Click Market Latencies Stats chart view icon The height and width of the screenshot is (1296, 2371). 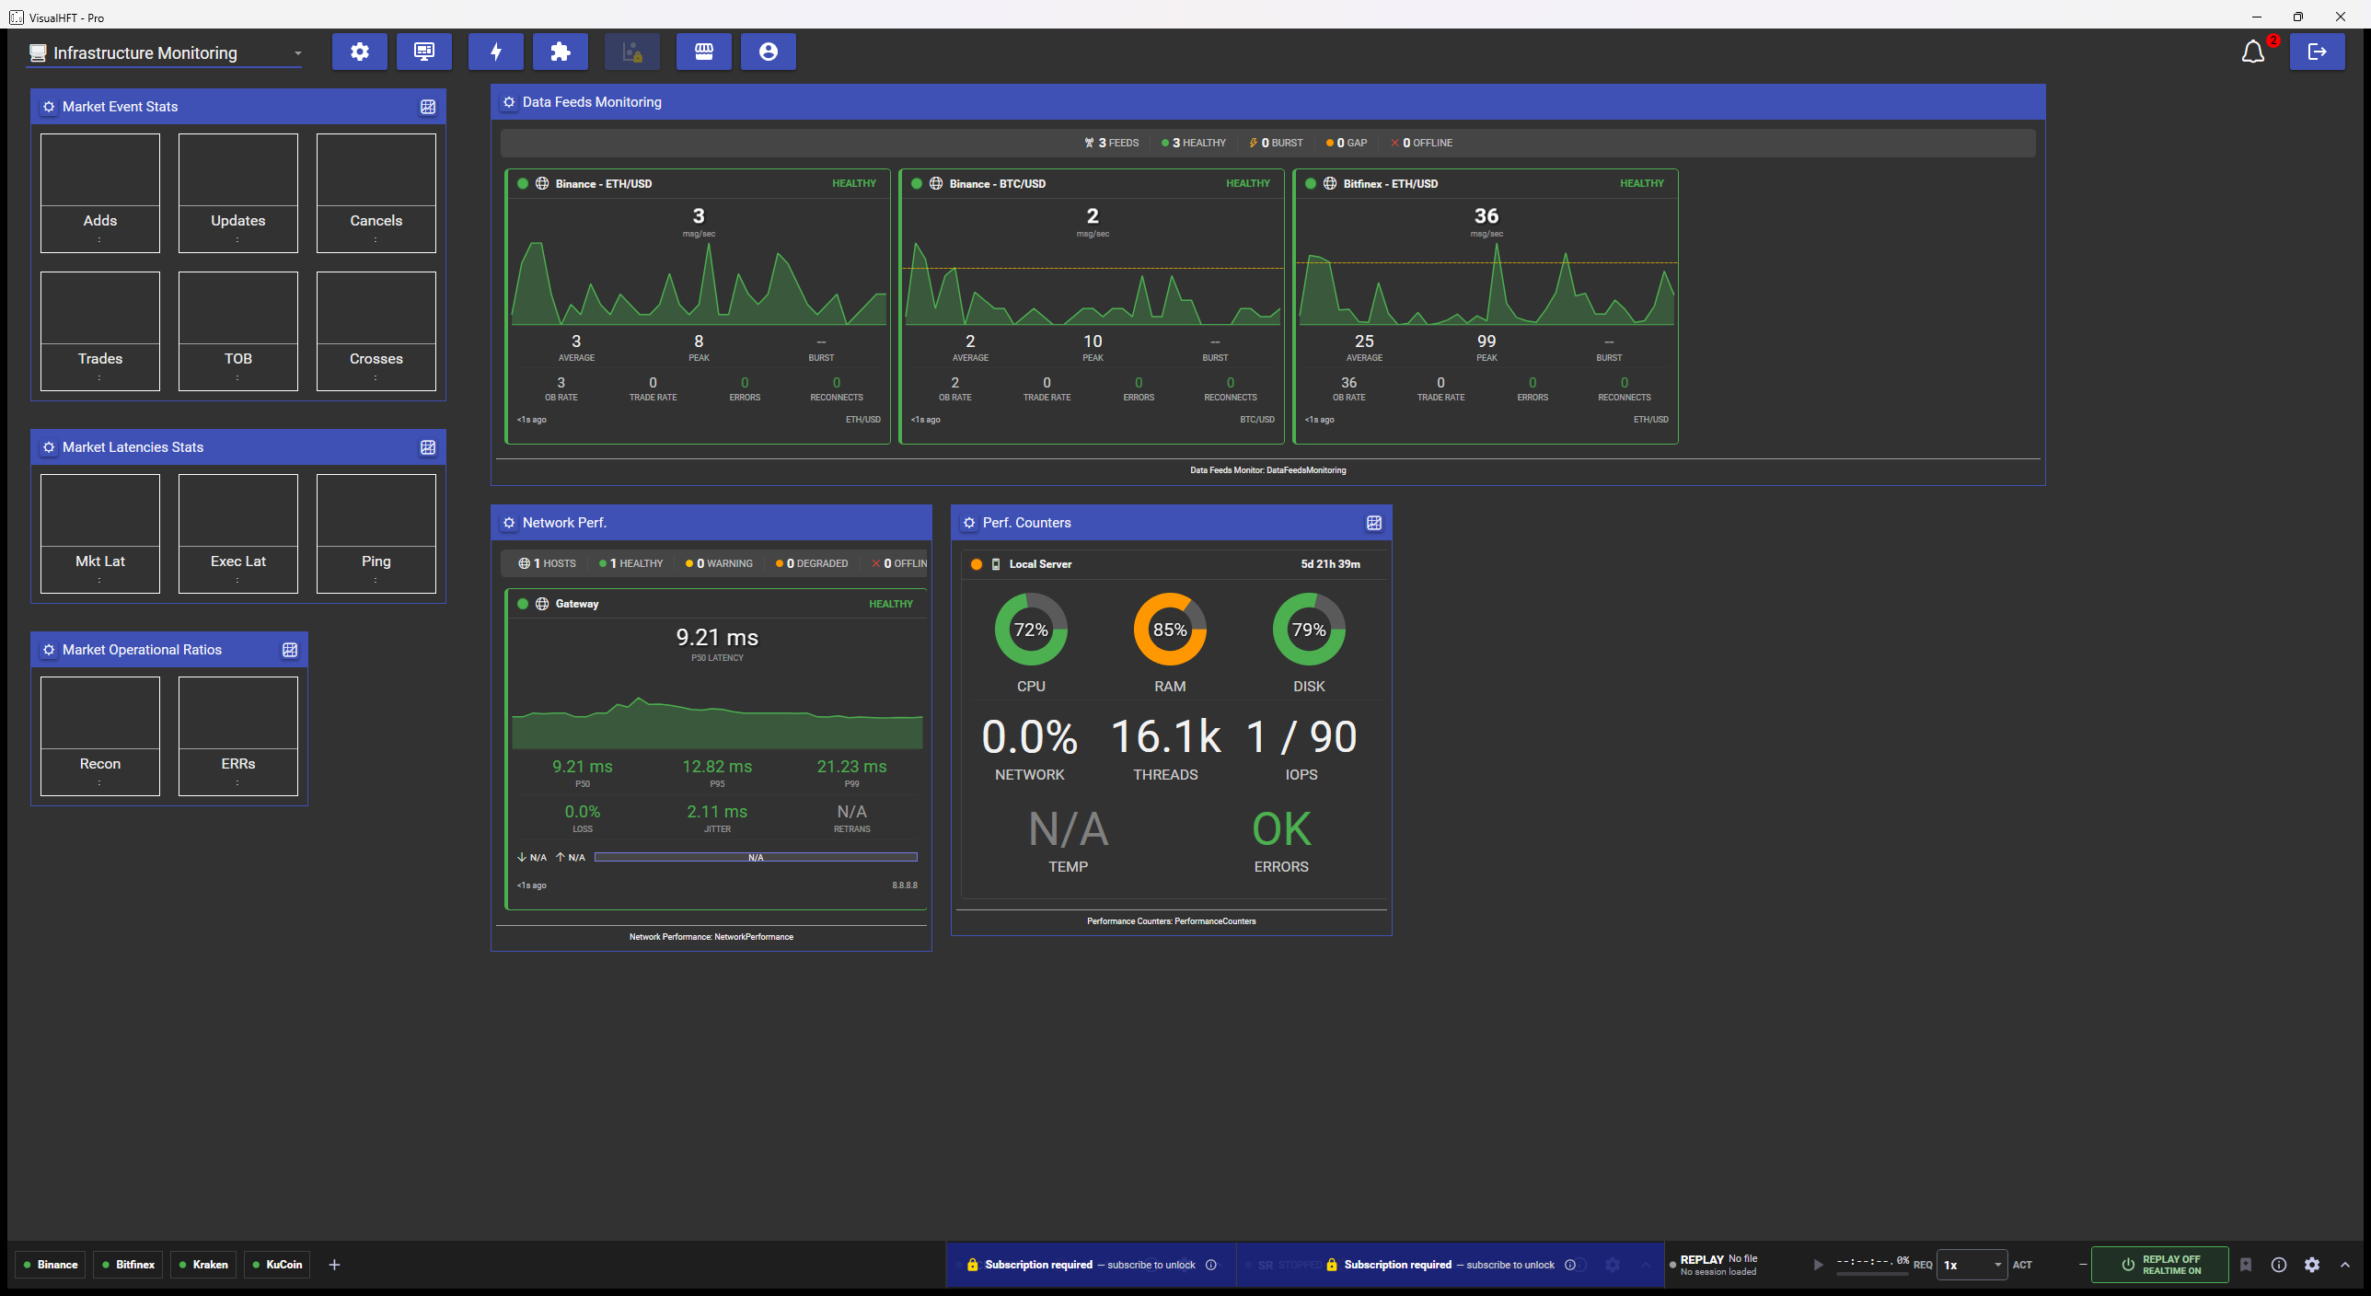pyautogui.click(x=428, y=447)
